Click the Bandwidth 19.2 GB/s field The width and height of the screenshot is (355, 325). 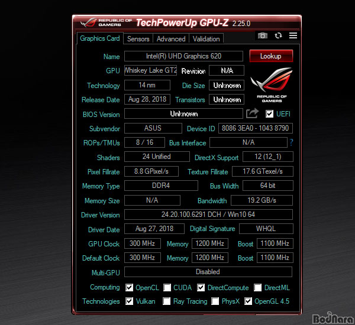pyautogui.click(x=262, y=200)
